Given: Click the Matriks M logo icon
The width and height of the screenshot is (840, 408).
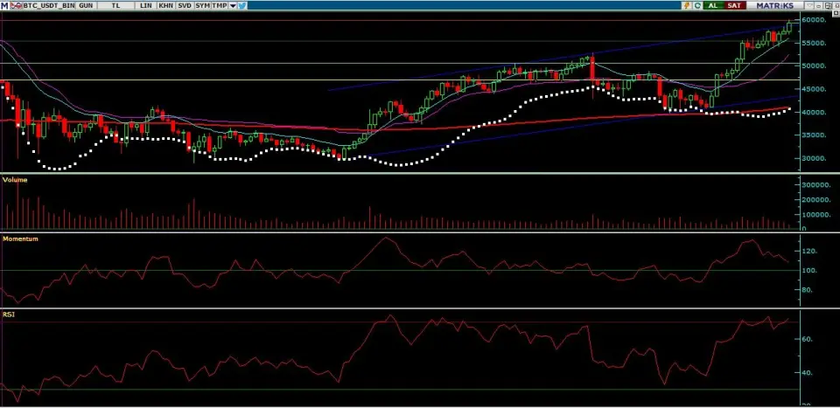Looking at the screenshot, I should (x=4, y=5).
